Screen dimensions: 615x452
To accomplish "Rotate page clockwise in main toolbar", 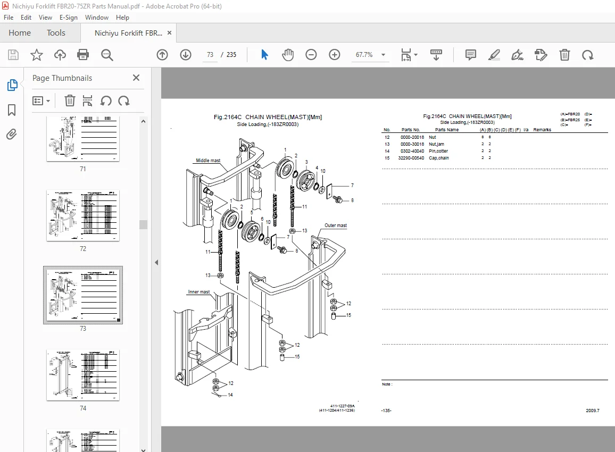I will (587, 55).
